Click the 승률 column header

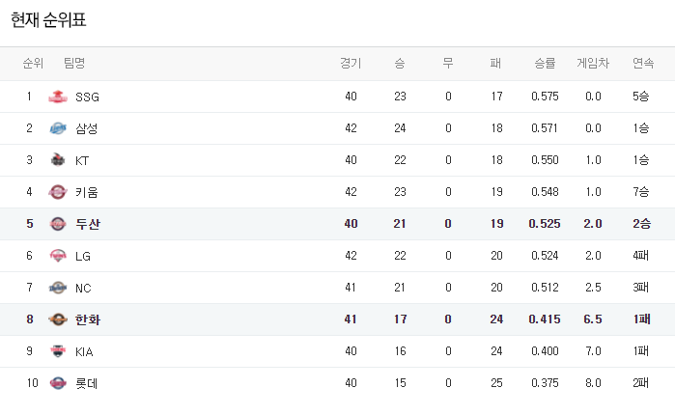click(x=545, y=64)
